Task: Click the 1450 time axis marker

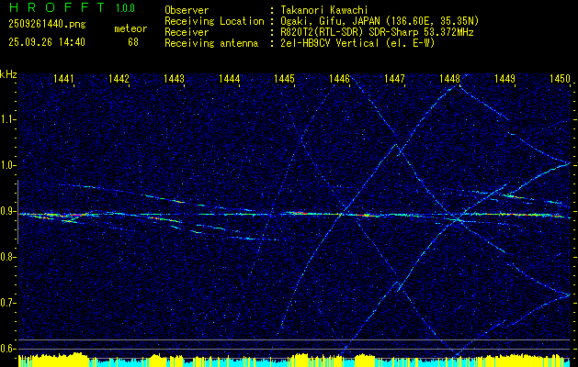Action: tap(560, 78)
